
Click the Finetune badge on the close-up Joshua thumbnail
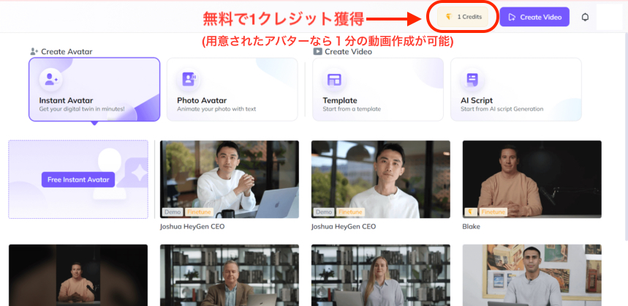pyautogui.click(x=349, y=212)
